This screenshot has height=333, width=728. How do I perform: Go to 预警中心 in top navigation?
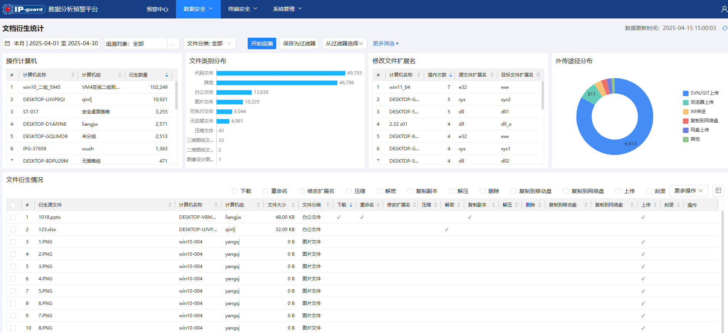point(158,9)
